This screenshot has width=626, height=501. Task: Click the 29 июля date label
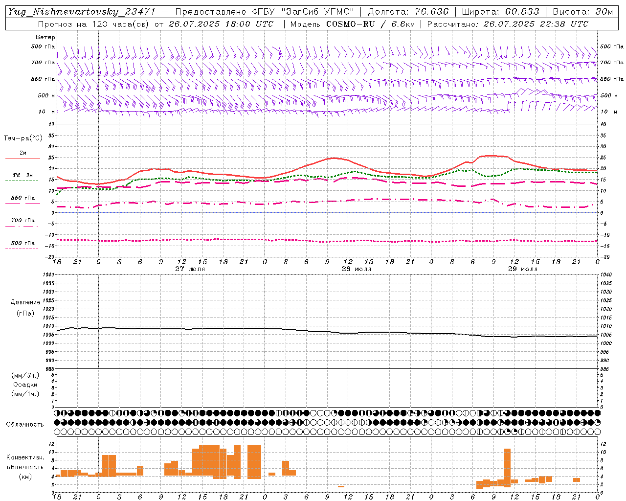(x=522, y=269)
